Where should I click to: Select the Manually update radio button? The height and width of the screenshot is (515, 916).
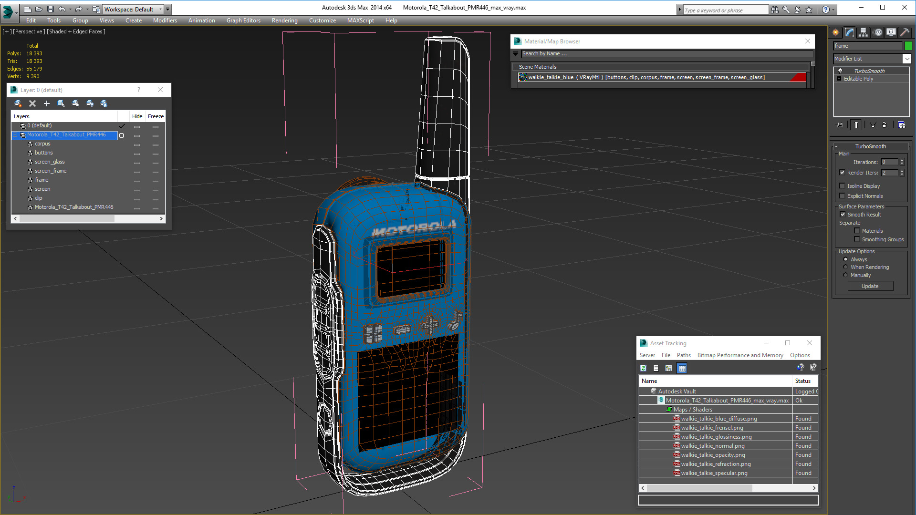846,275
